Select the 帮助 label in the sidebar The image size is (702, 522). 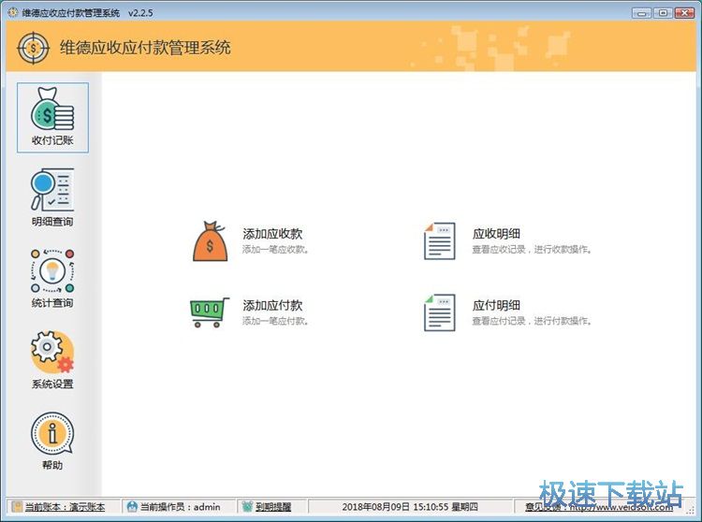pyautogui.click(x=52, y=465)
